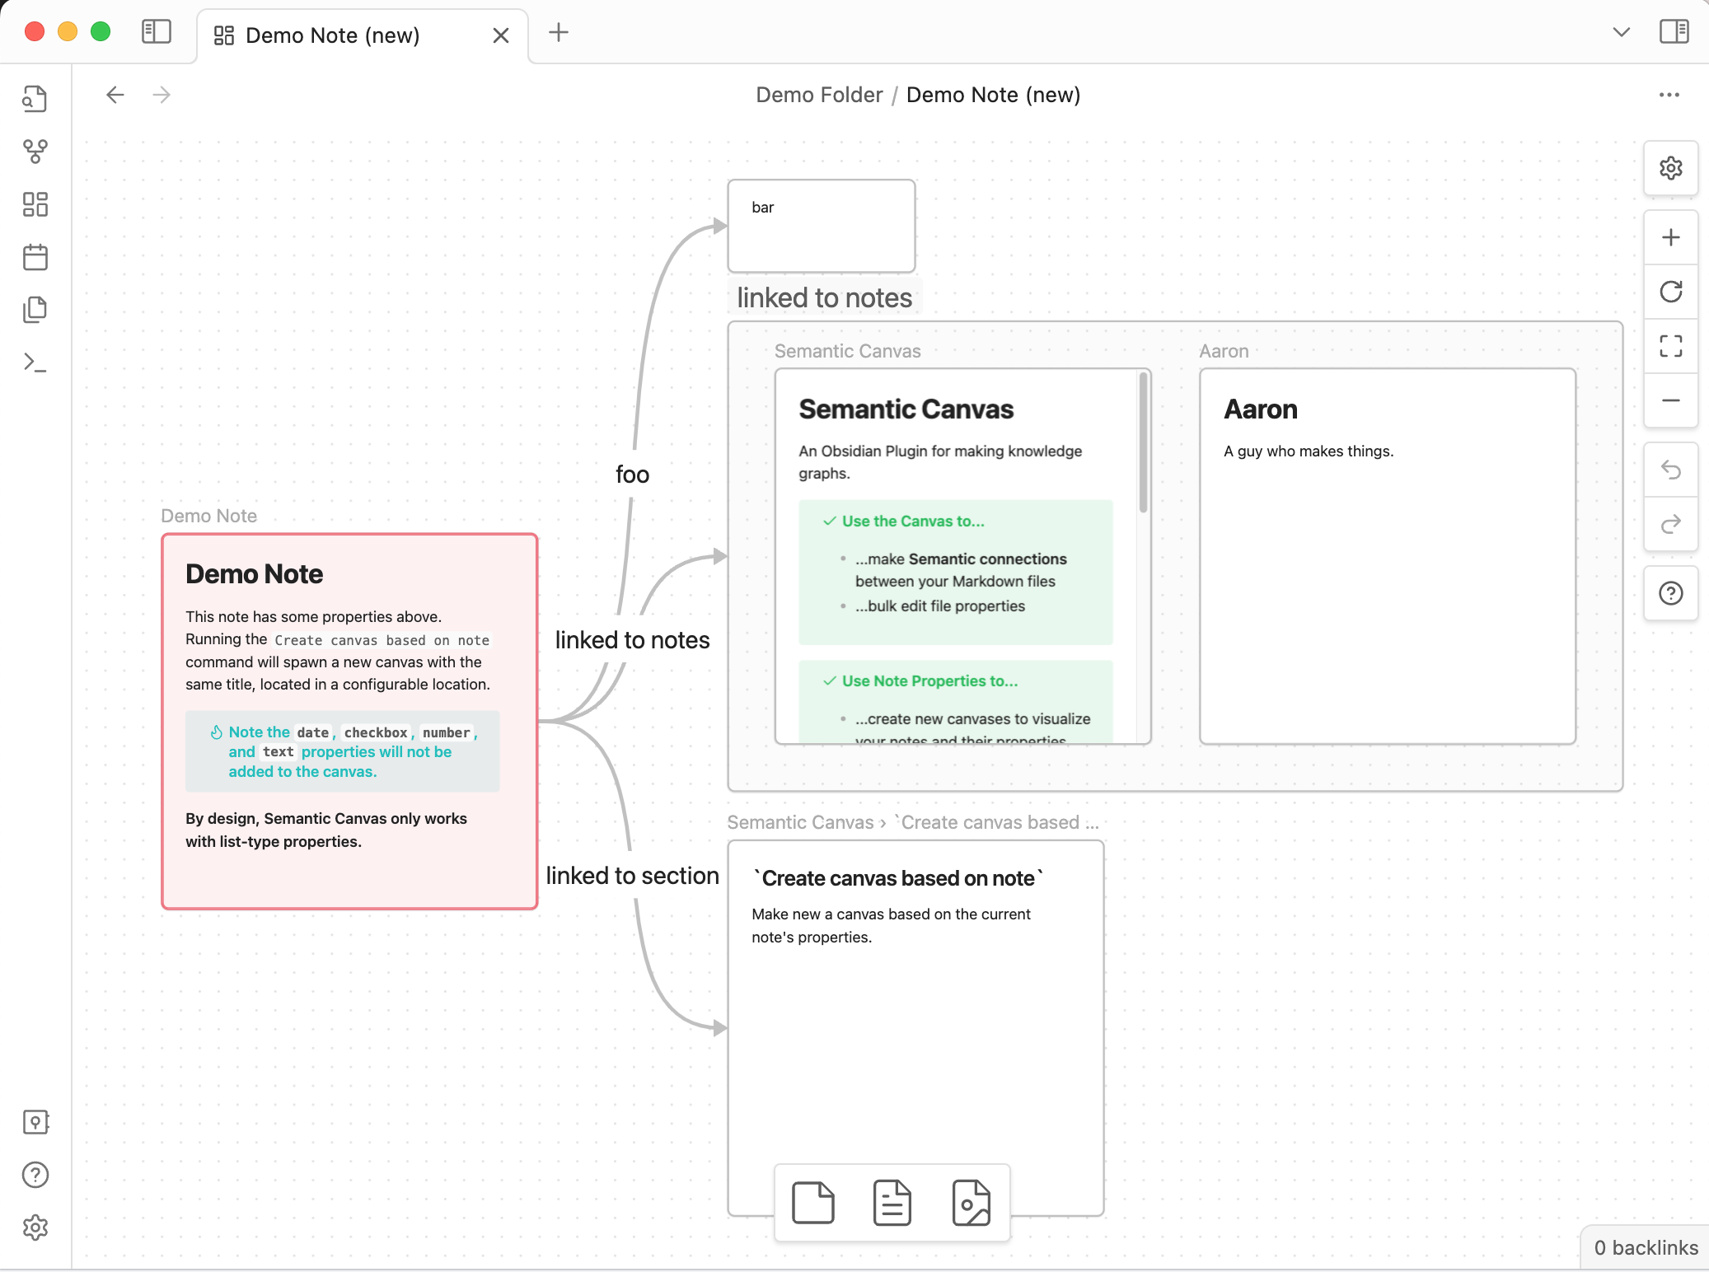
Task: Zoom in on the canvas
Action: [x=1670, y=238]
